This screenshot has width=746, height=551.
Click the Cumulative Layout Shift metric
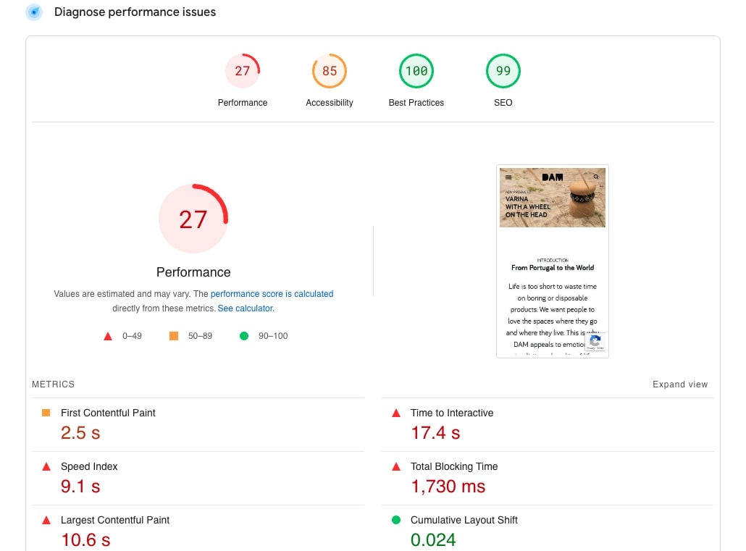pyautogui.click(x=464, y=520)
